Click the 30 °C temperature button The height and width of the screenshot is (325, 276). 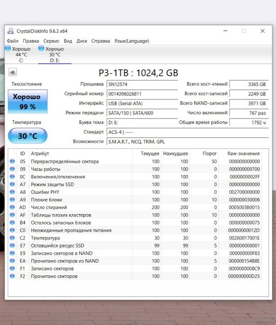pos(28,136)
